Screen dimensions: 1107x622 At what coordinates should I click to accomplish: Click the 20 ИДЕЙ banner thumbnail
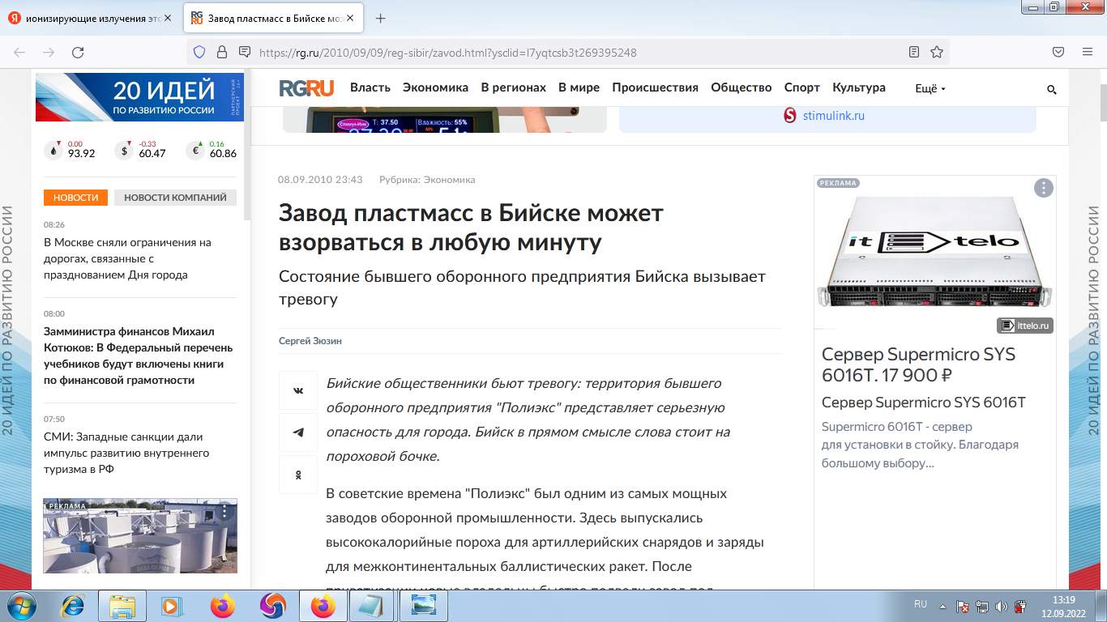coord(139,96)
